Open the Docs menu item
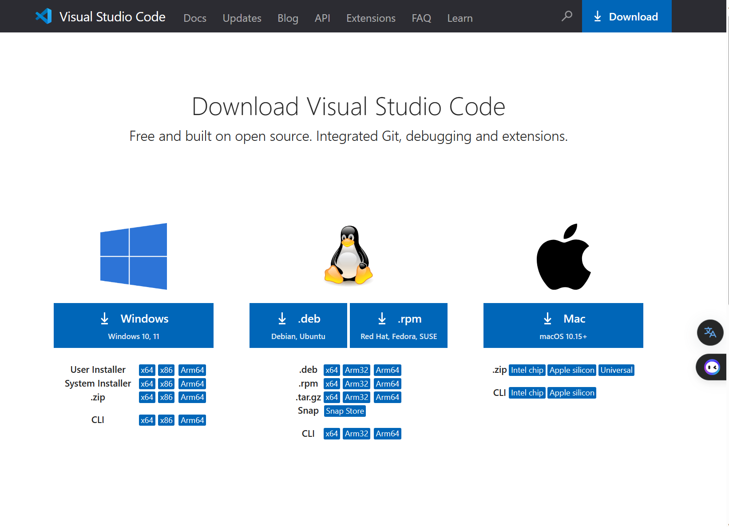This screenshot has width=729, height=527. (x=195, y=18)
